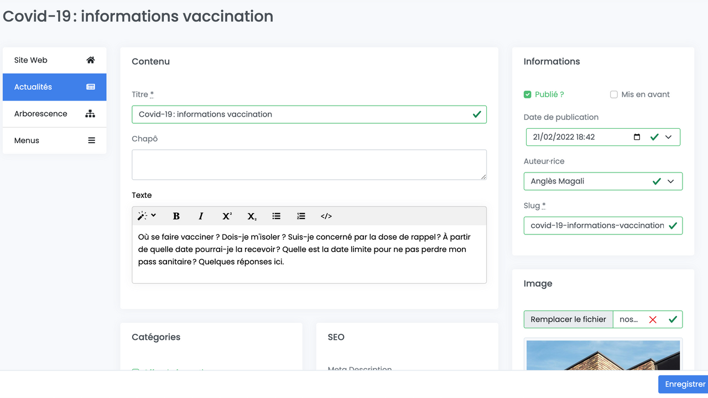Click Remplacer le fichier button

(x=568, y=320)
